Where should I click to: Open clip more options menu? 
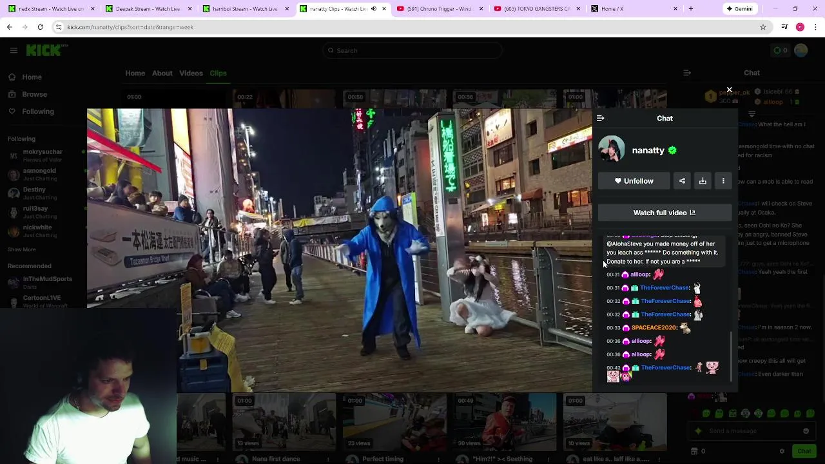(x=723, y=181)
